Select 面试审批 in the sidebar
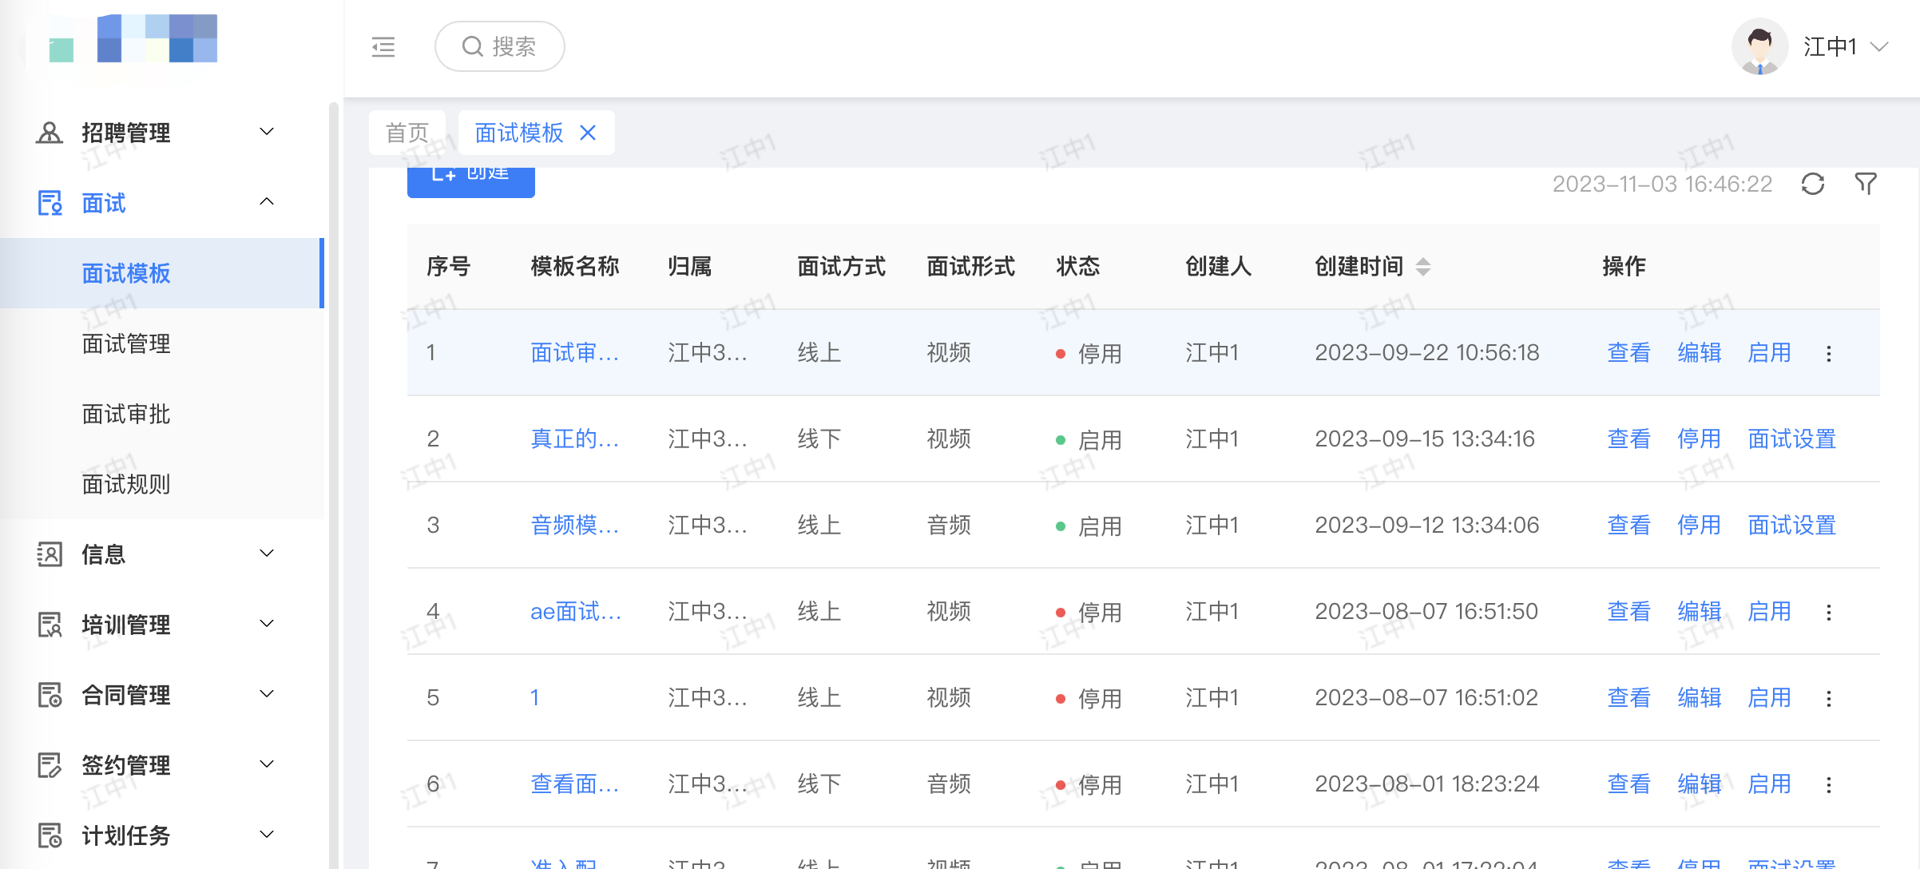 pyautogui.click(x=162, y=414)
